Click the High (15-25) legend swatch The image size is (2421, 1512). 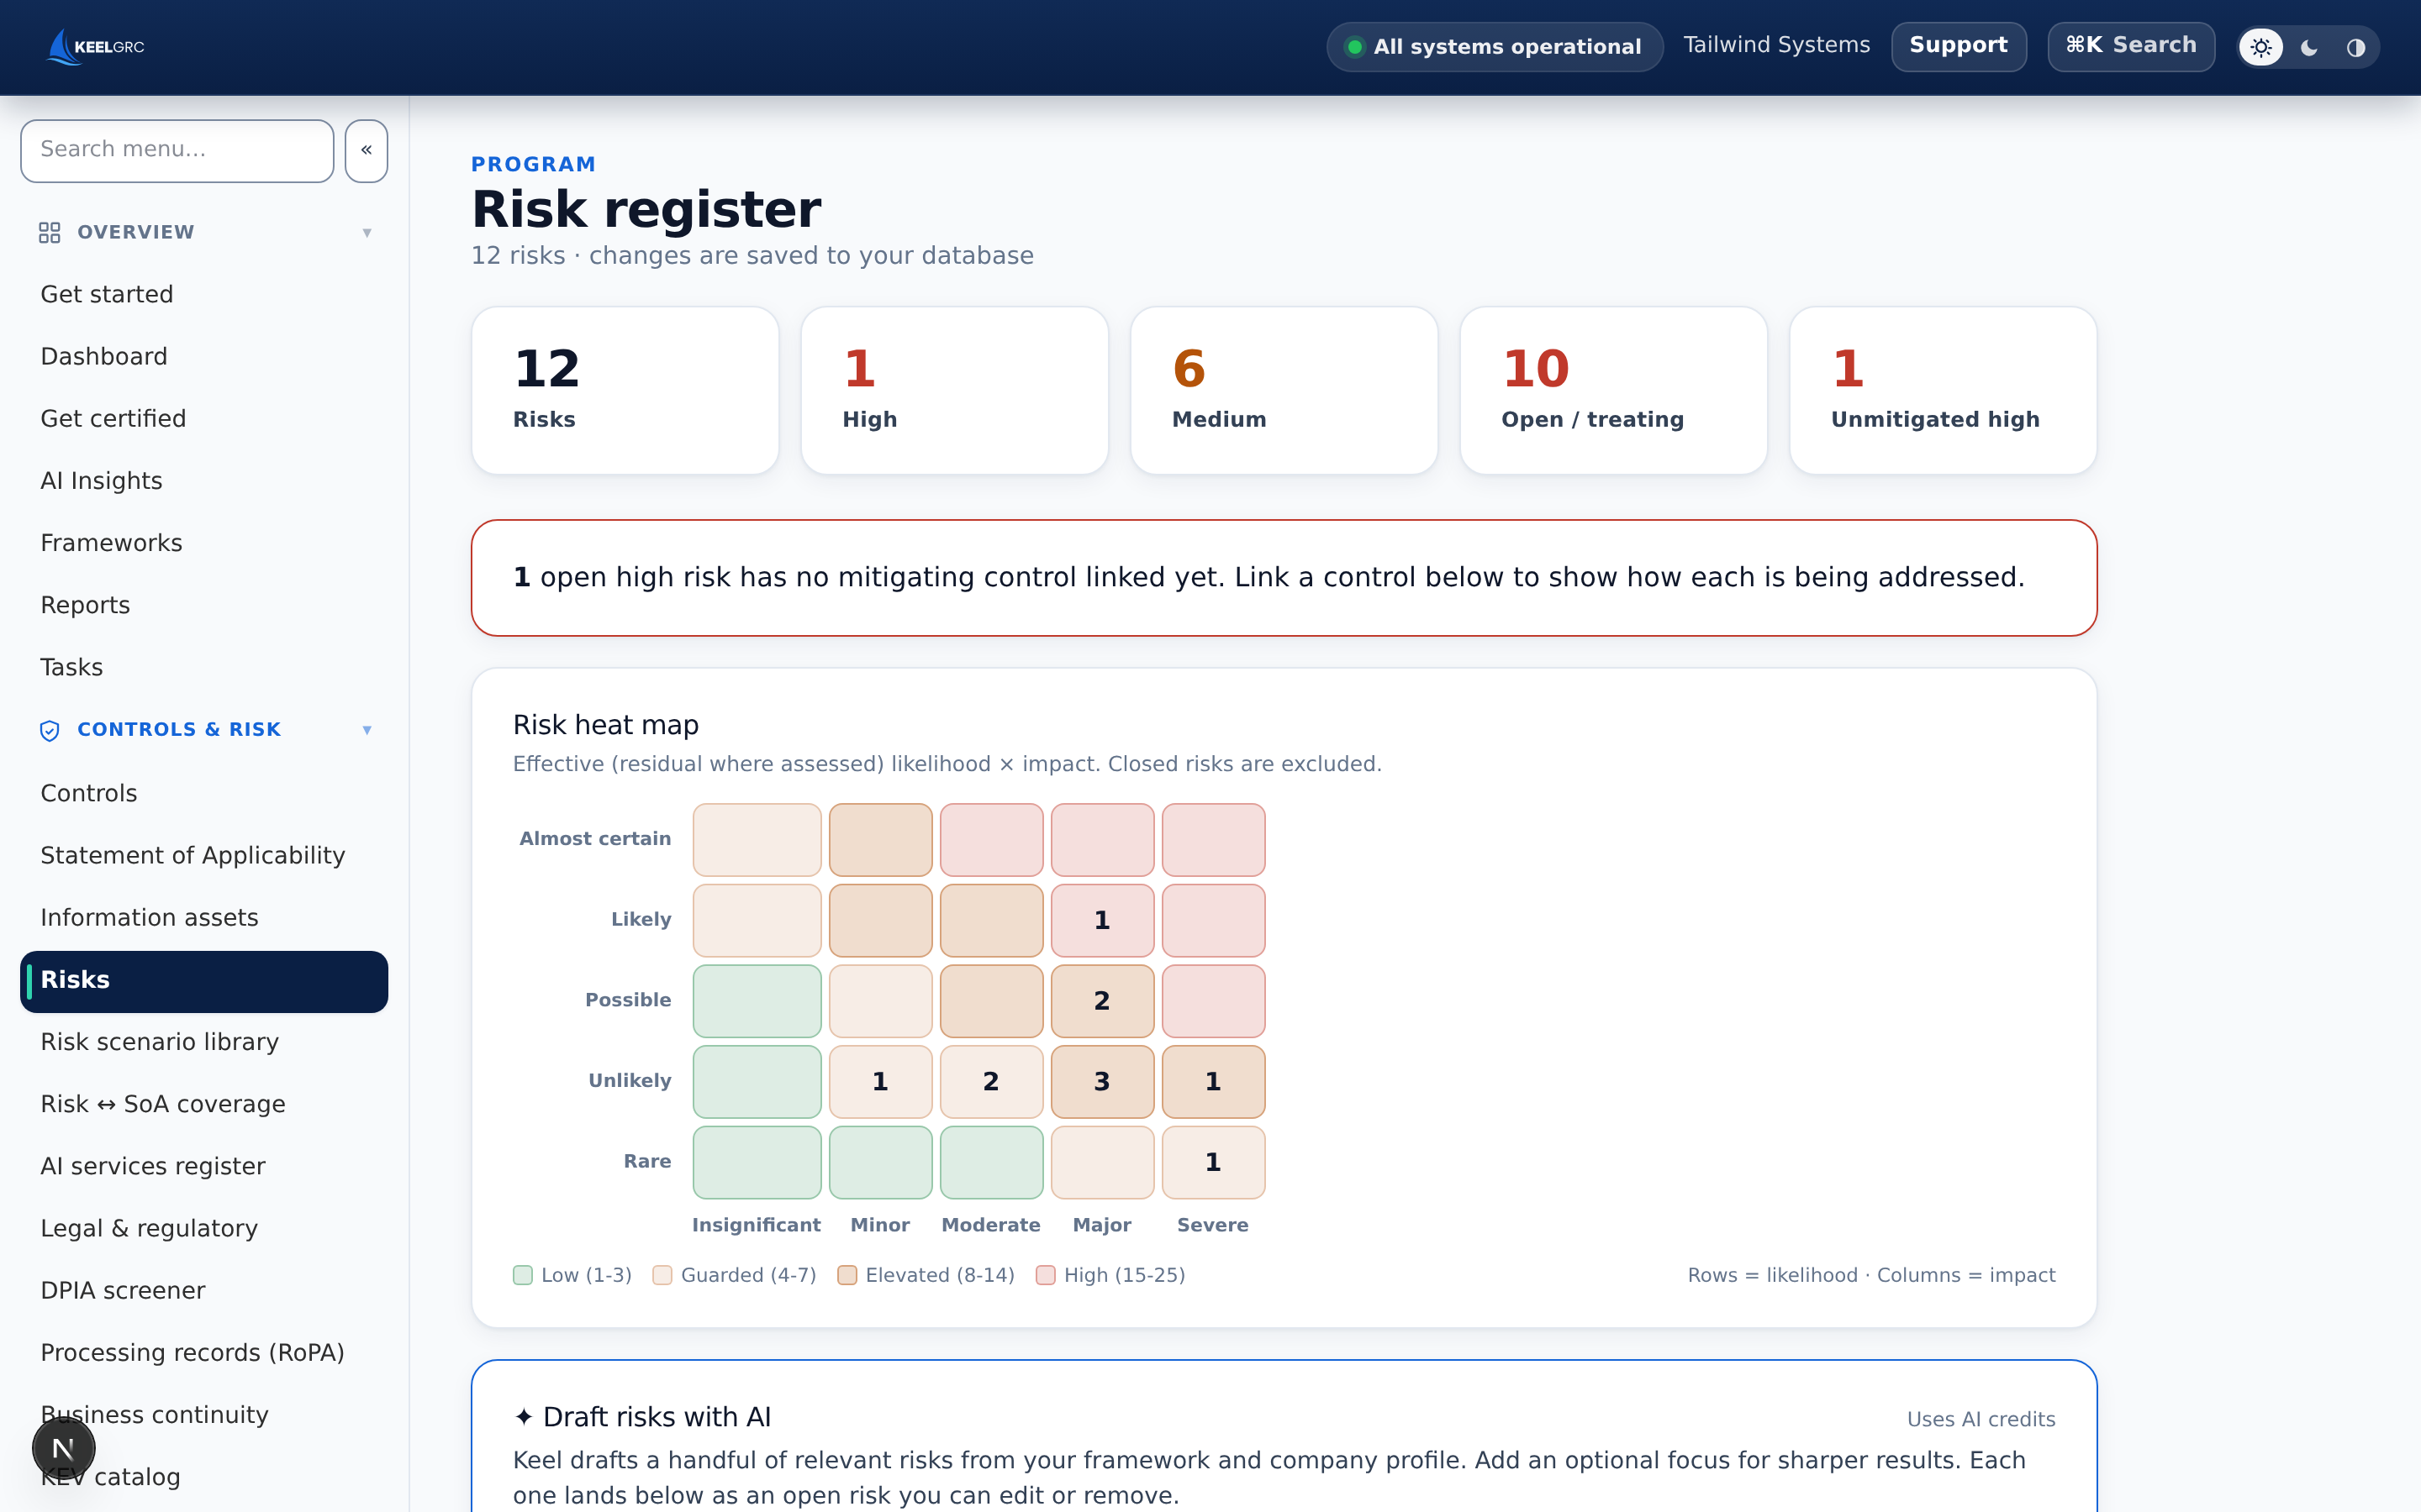(x=1046, y=1275)
